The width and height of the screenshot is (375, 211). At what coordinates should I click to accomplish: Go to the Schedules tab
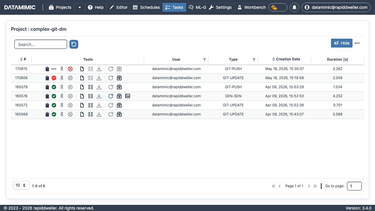146,7
